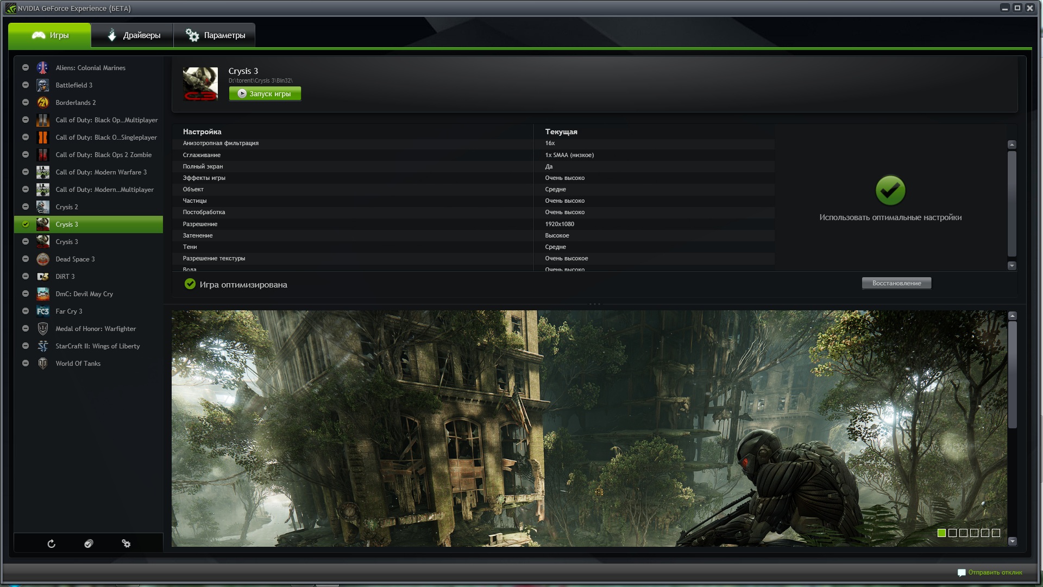Click settings list scroll up arrow

pos(1011,145)
